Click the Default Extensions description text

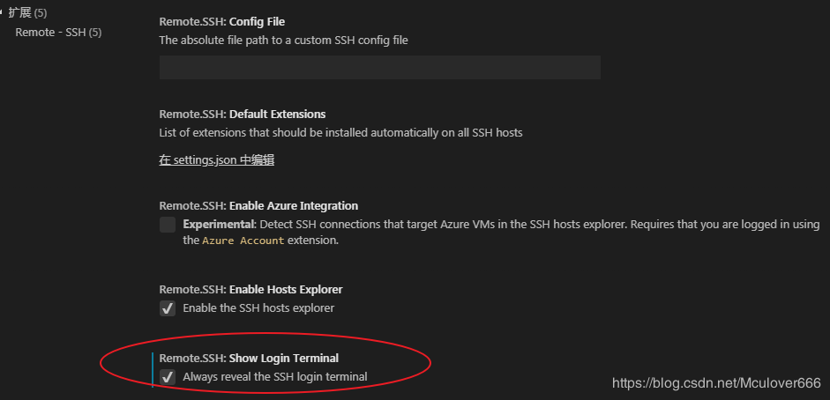pyautogui.click(x=340, y=133)
